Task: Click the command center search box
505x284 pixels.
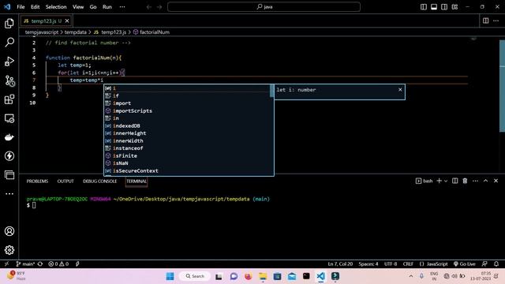Action: tap(264, 7)
